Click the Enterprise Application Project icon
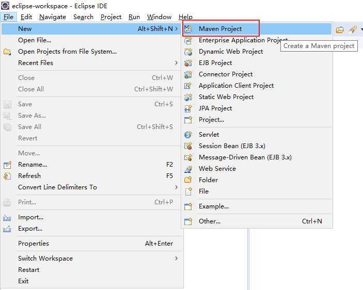Image resolution: width=363 pixels, height=290 pixels. point(188,40)
